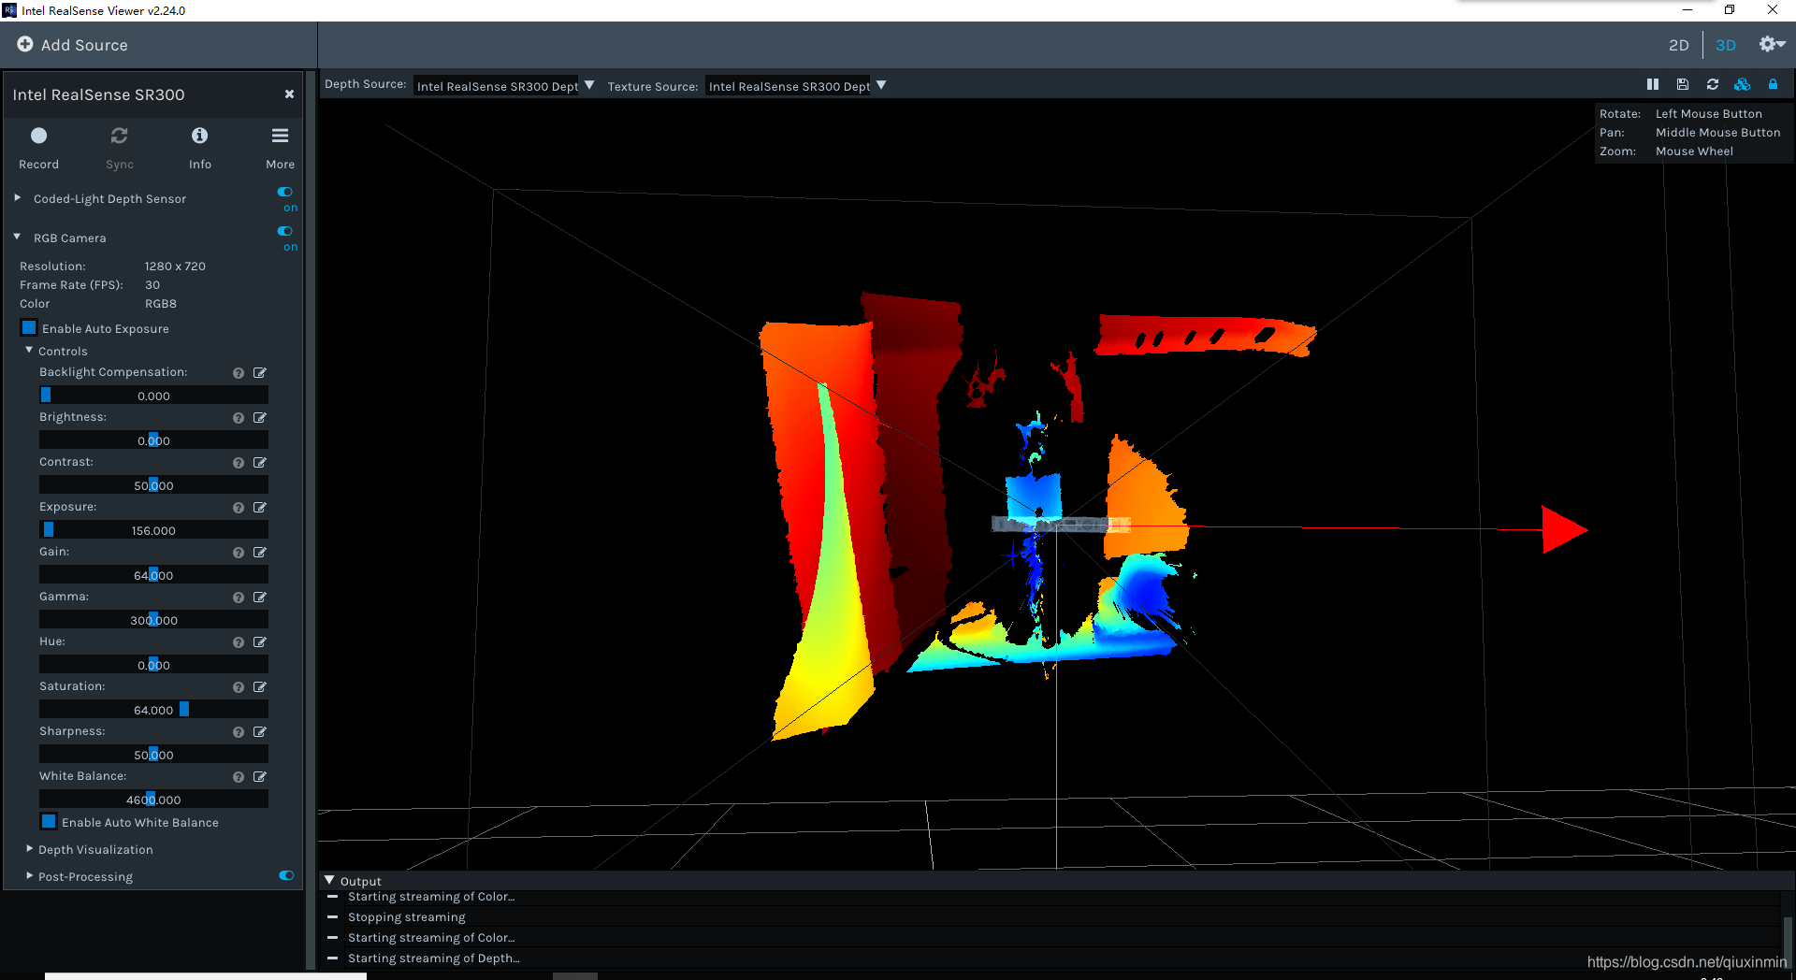Screen dimensions: 1796x980
Task: Toggle RGB Camera stream off
Action: point(285,231)
